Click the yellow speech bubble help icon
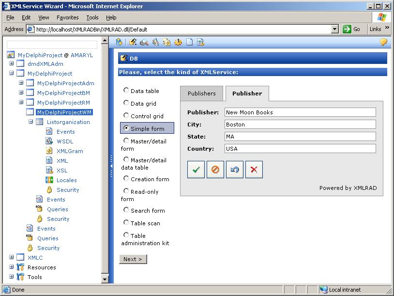Viewport: 394px width, 296px height. click(383, 42)
